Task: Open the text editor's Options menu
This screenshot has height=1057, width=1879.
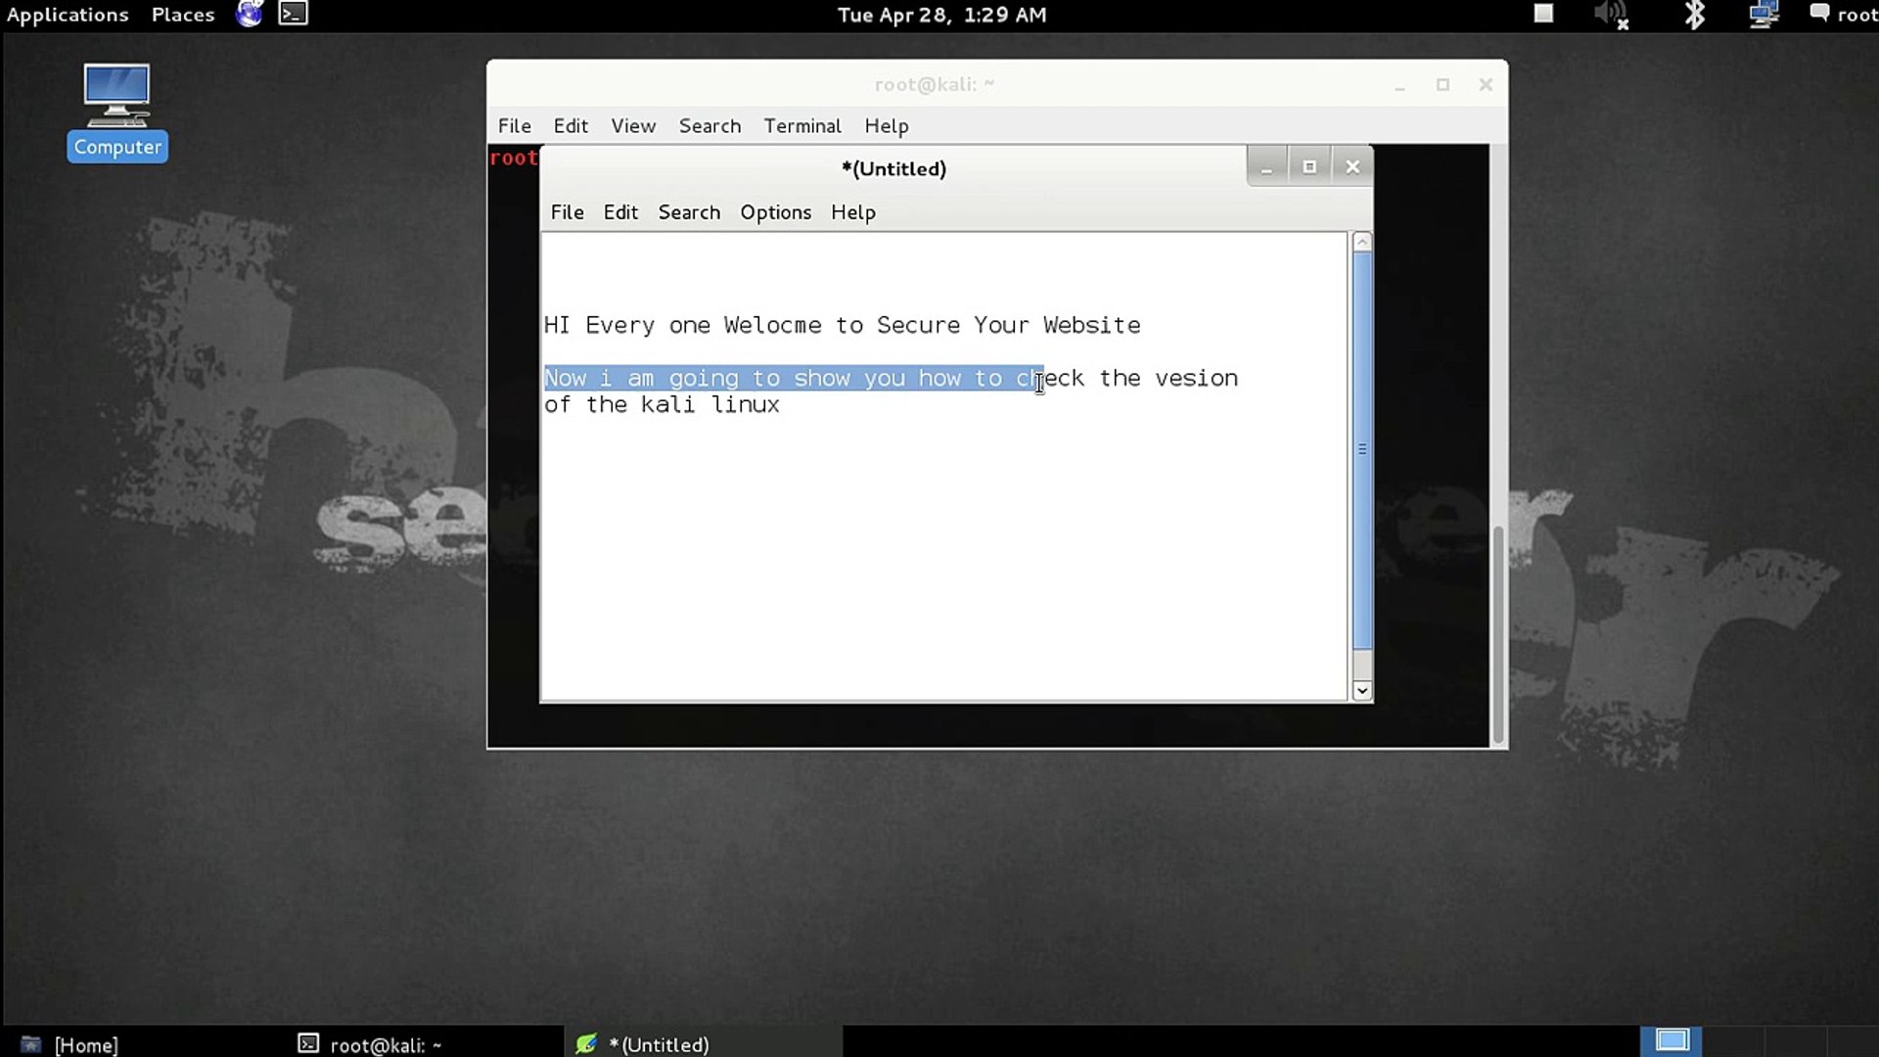Action: tap(775, 212)
